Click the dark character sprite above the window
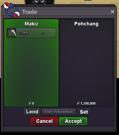The height and width of the screenshot is (135, 119). 40,2
